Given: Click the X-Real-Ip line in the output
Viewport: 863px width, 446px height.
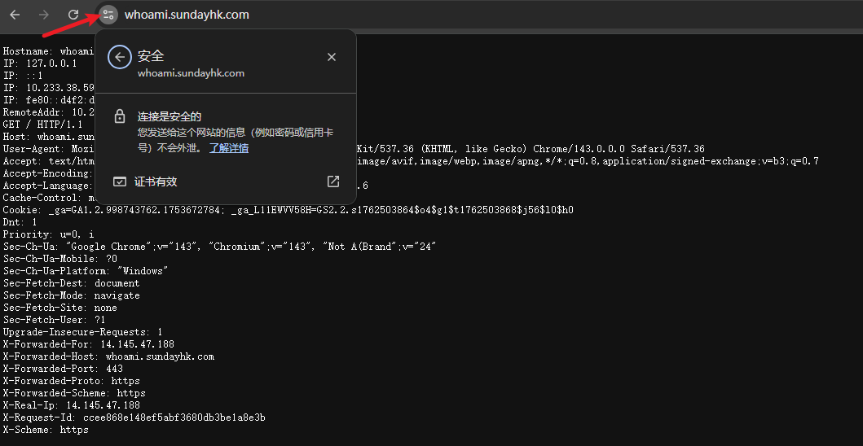Looking at the screenshot, I should point(72,405).
